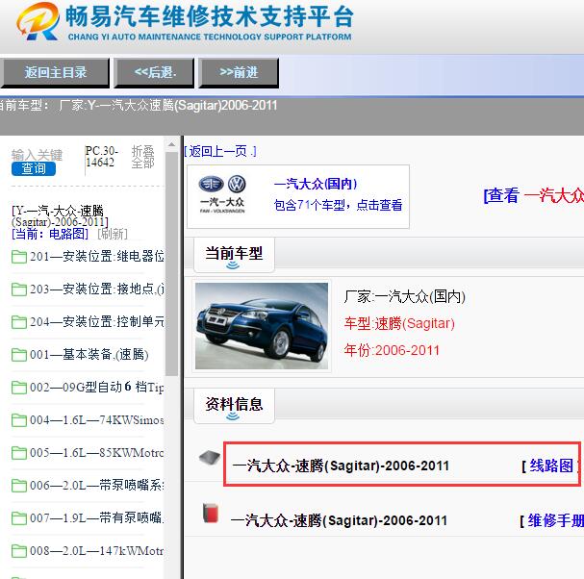
Task: Click 厂家:一汽大众(国内) text
Action: coord(404,296)
